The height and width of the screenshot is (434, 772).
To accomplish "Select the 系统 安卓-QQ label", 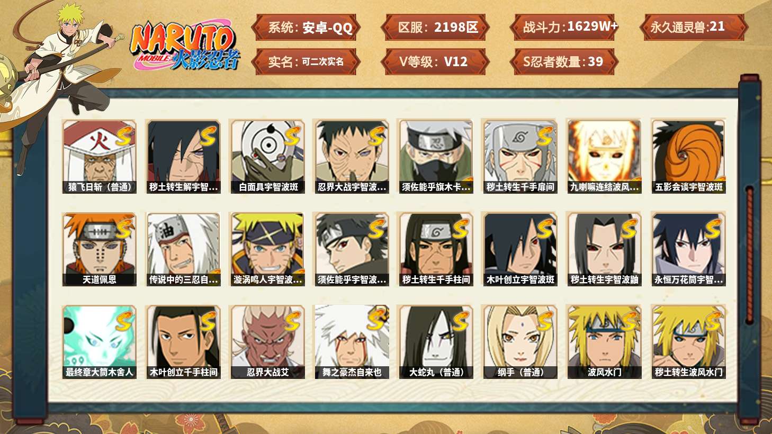I will tap(306, 27).
